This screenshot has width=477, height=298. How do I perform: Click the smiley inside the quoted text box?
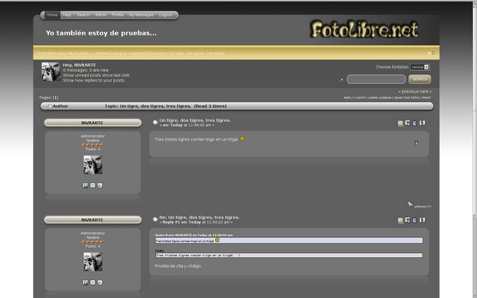click(217, 240)
